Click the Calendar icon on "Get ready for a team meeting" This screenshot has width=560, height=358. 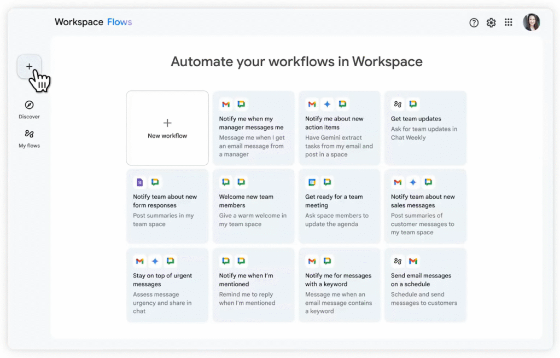click(312, 182)
